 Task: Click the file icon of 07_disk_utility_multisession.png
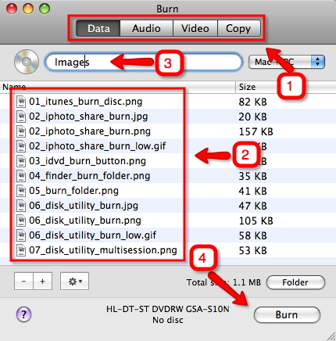21,250
